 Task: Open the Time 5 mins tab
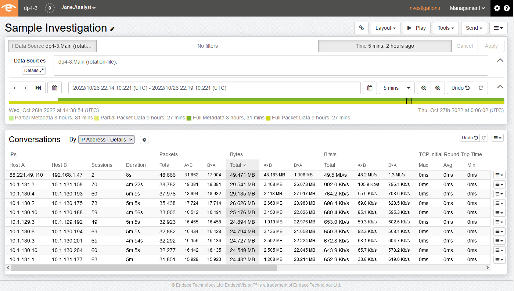point(385,46)
